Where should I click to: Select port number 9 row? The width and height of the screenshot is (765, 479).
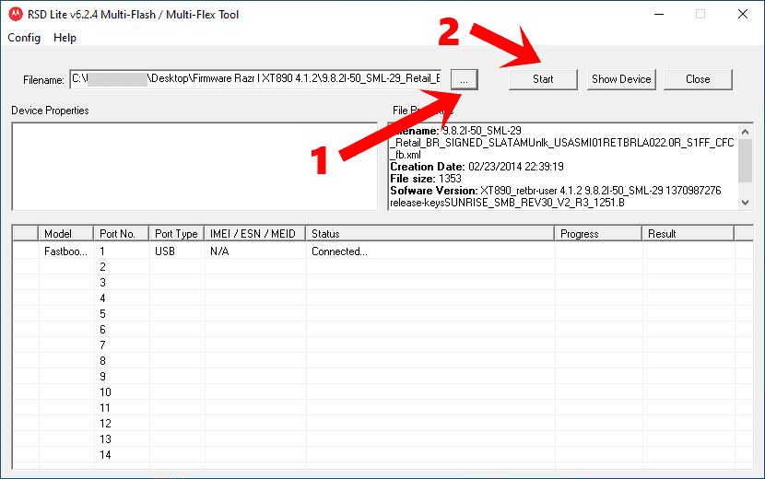[383, 376]
